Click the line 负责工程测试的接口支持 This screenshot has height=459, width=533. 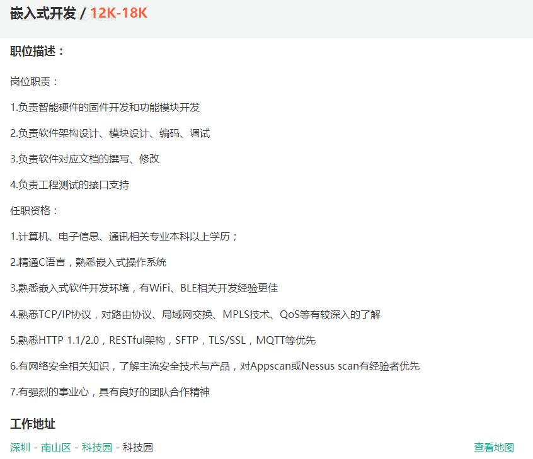point(70,185)
